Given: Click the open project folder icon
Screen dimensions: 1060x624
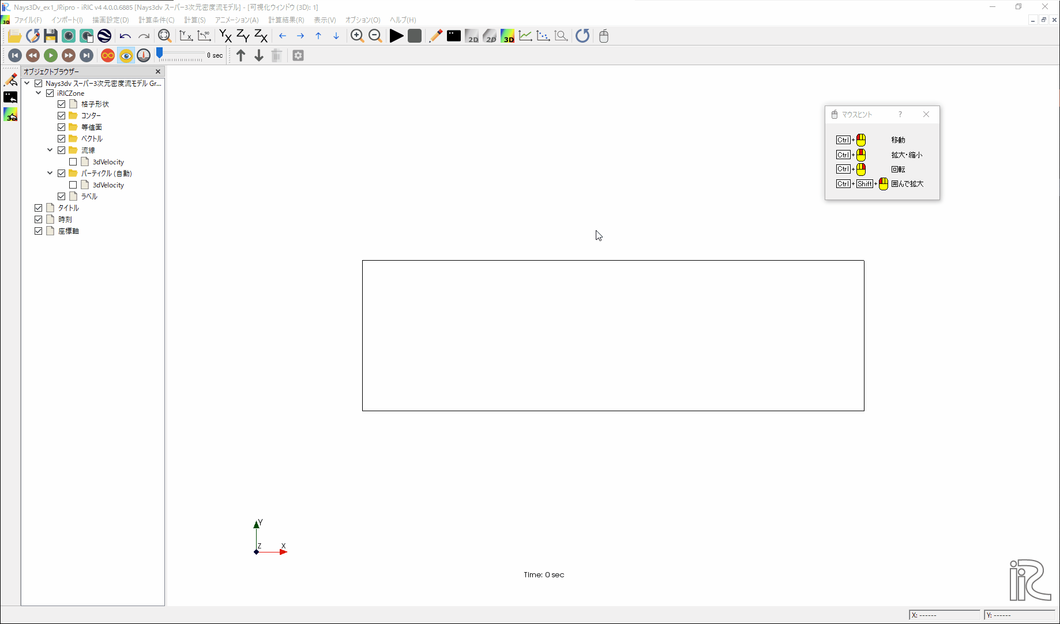Looking at the screenshot, I should pos(14,36).
